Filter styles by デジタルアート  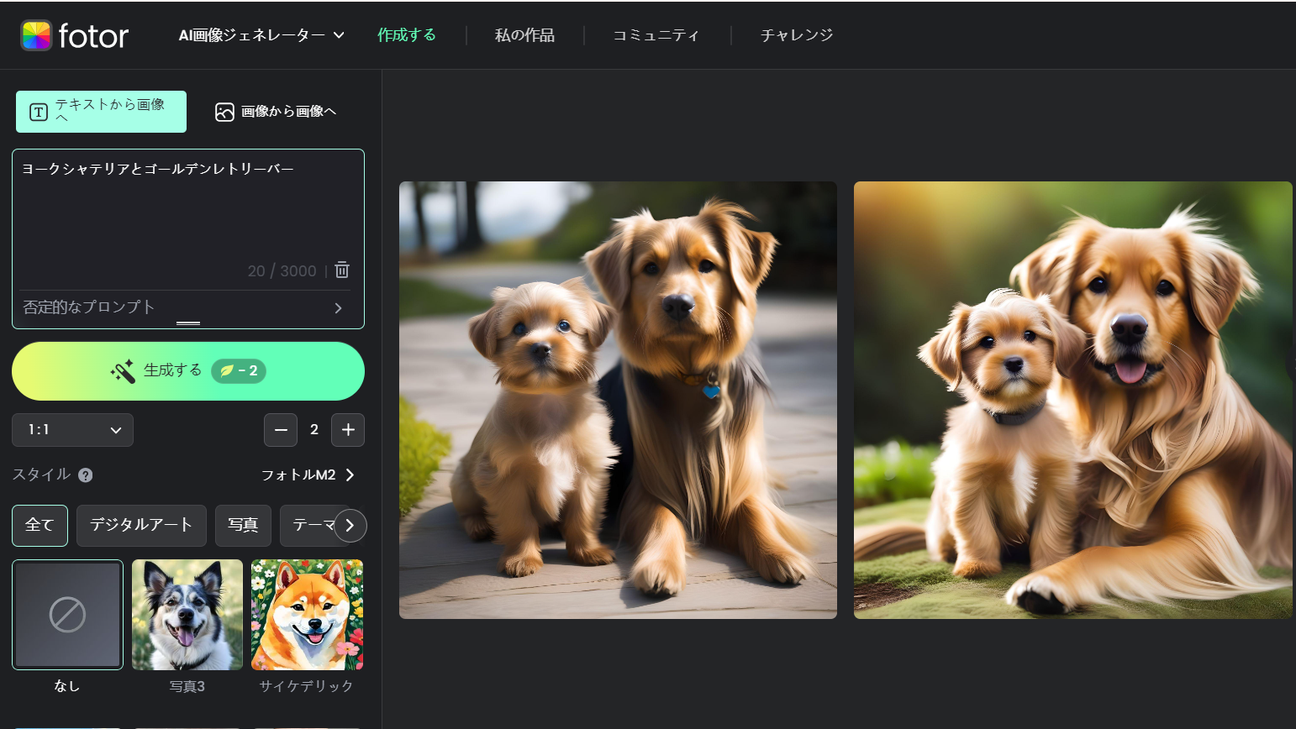[141, 526]
